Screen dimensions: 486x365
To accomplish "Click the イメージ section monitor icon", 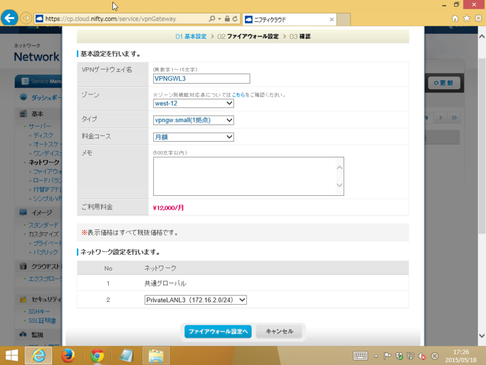I will point(23,212).
